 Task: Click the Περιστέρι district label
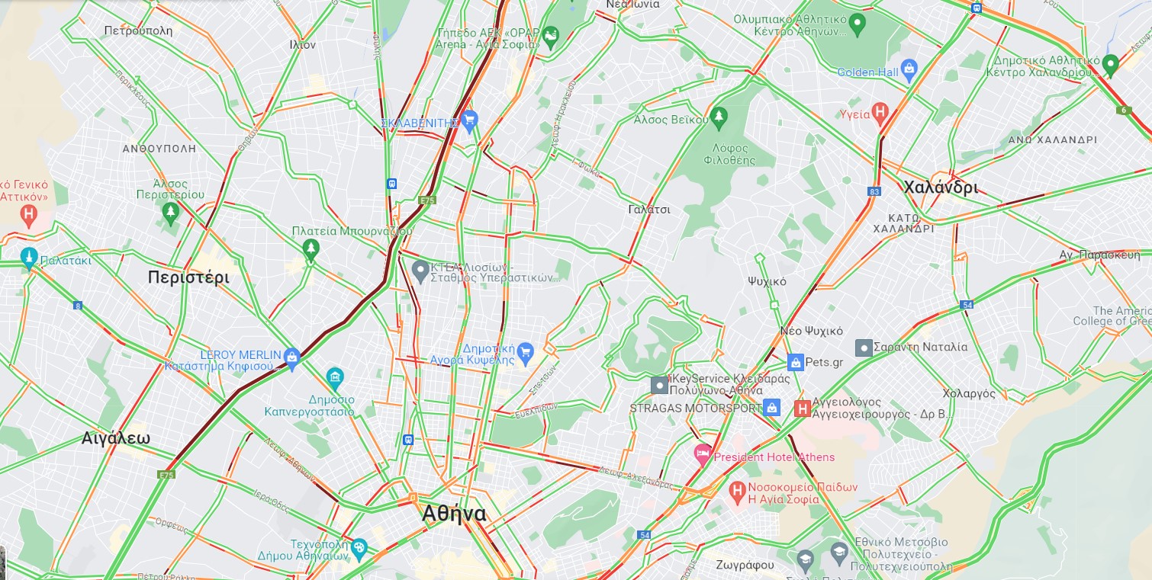coord(188,277)
